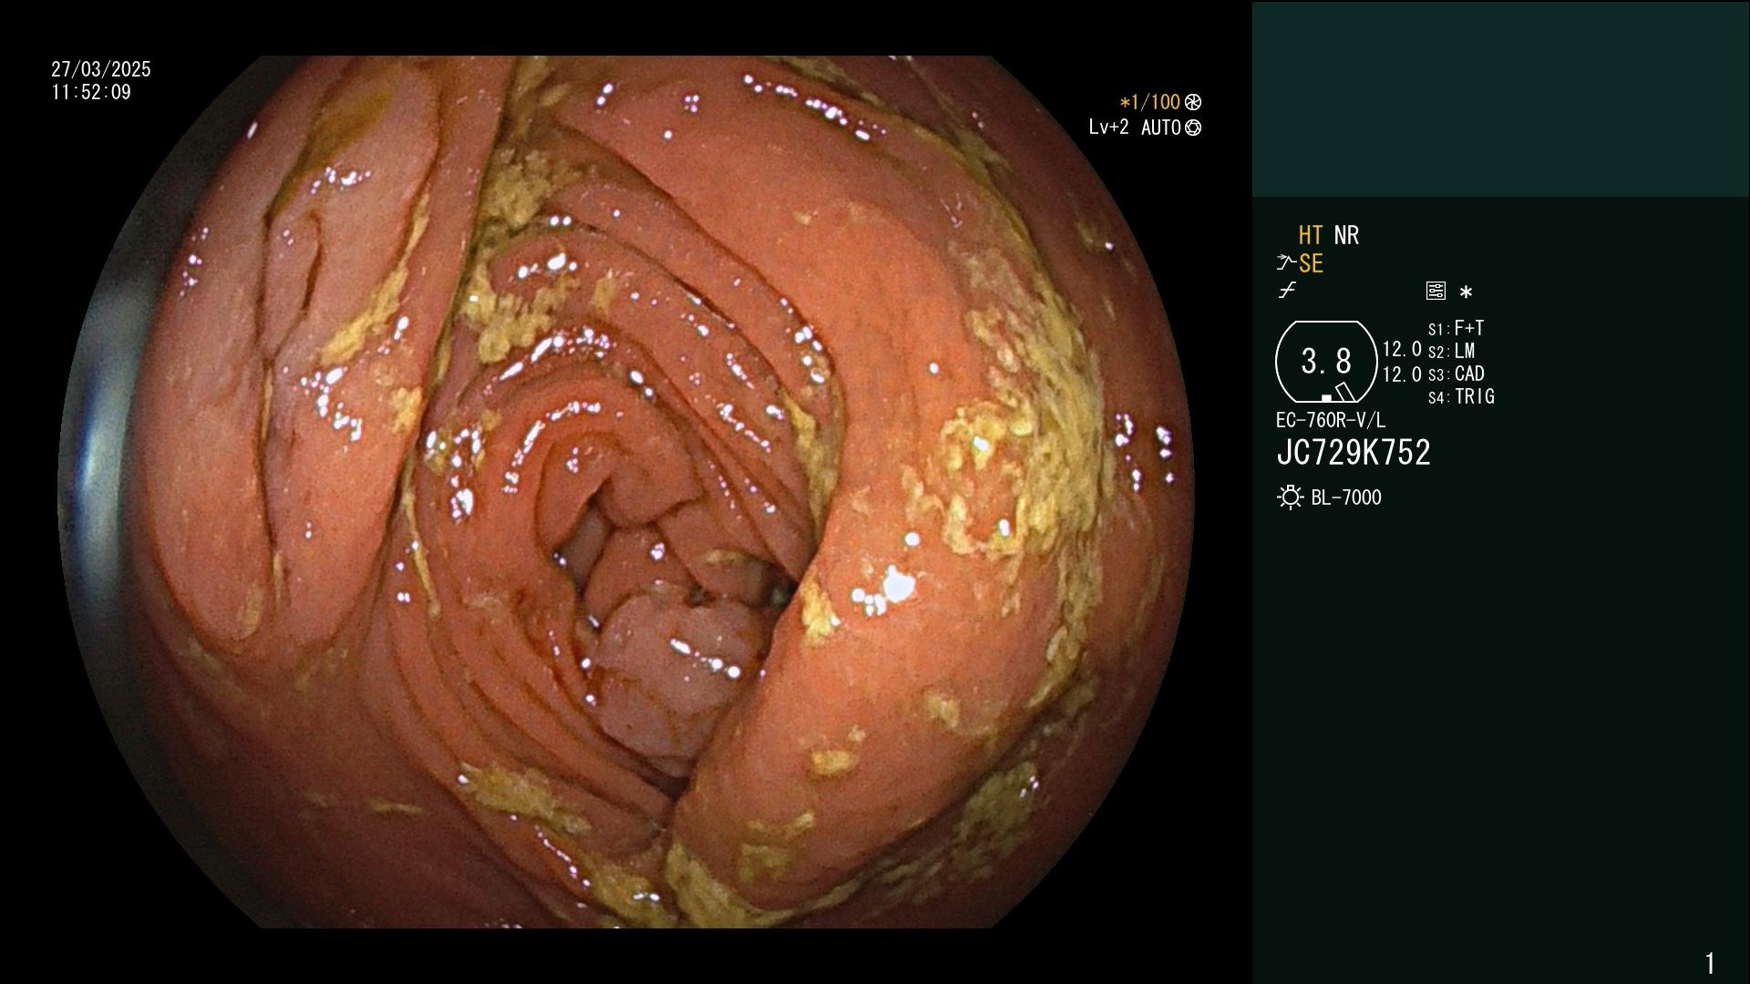The height and width of the screenshot is (984, 1750).
Task: Select the HT indicator
Action: click(x=1311, y=235)
